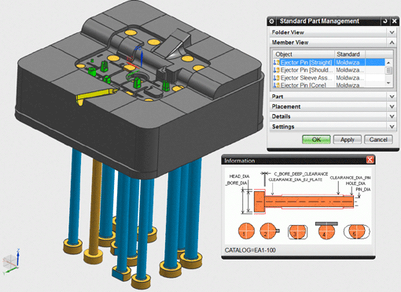
Task: Click the Ejector Pin [Straight] row icon
Action: (277, 62)
